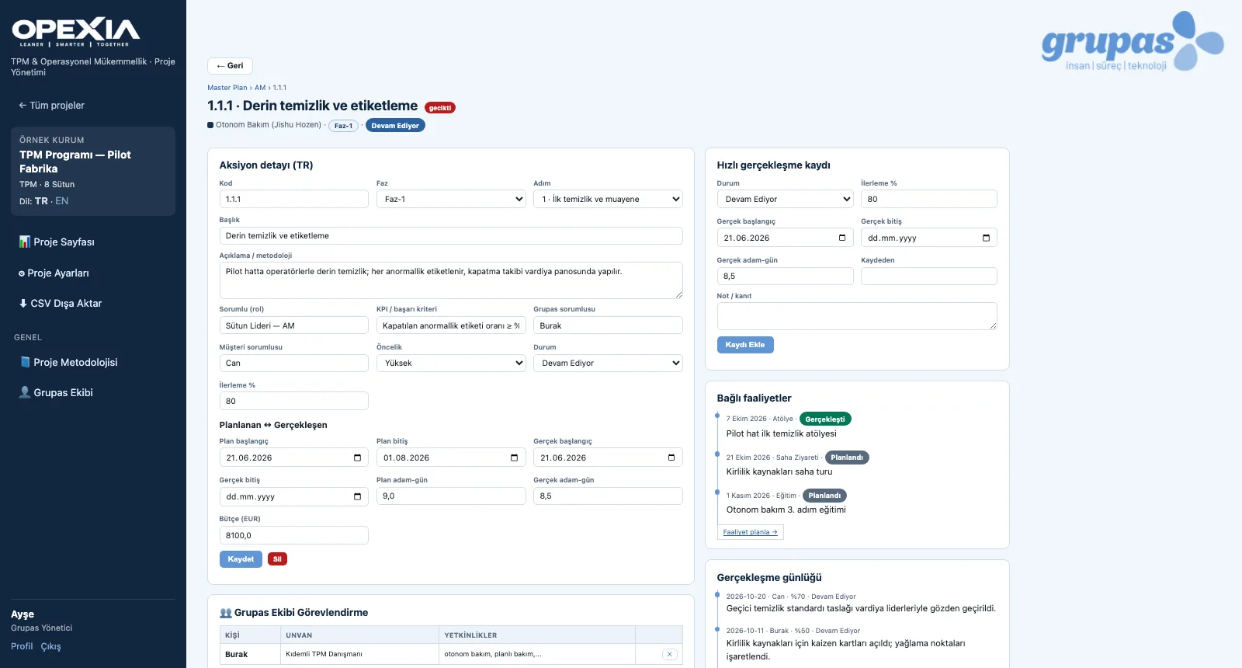The height and width of the screenshot is (668, 1242).
Task: Click the OPEXIA logo
Action: (76, 31)
